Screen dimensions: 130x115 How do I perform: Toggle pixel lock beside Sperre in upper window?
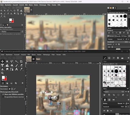(113, 44)
